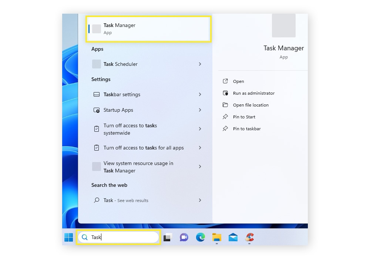The image size is (370, 259).
Task: Expand the Startup Apps settings entry
Action: point(200,110)
